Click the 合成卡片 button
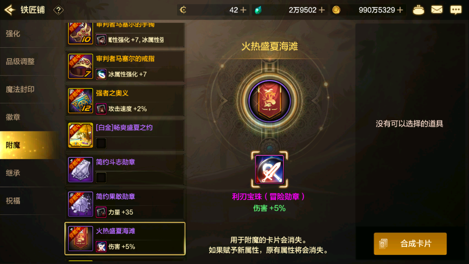Viewport: 469px width, 264px height. tap(410, 244)
